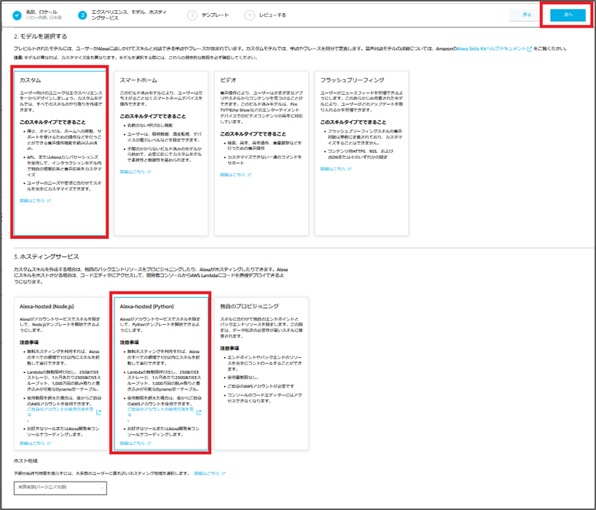This screenshot has height=510, width=596.
Task: Click external-link icon after Alexa Skills Kit link
Action: 530,49
